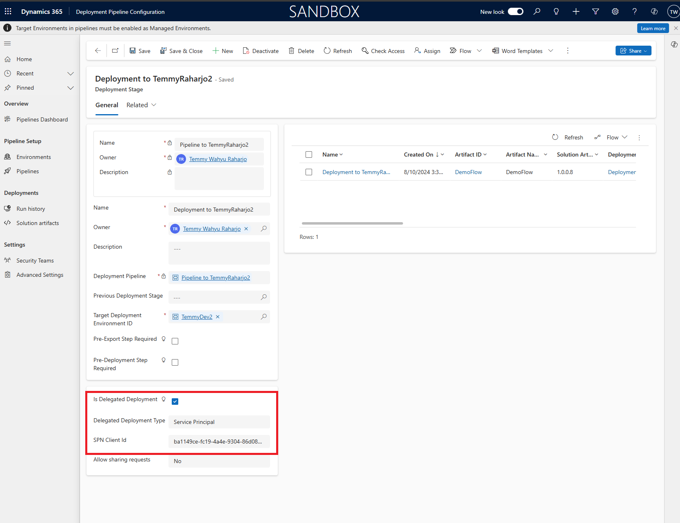Click the TW user account avatar
Viewport: 680px width, 523px height.
[x=673, y=11]
